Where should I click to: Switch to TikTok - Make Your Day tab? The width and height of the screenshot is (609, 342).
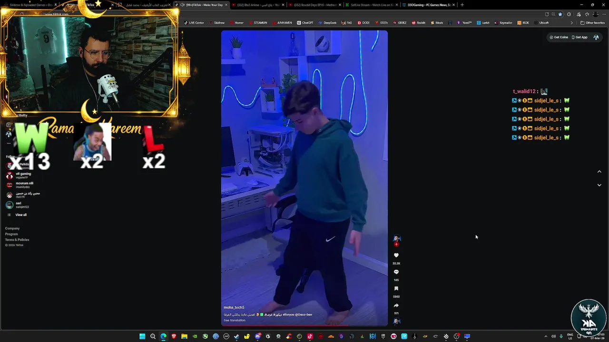(x=201, y=5)
